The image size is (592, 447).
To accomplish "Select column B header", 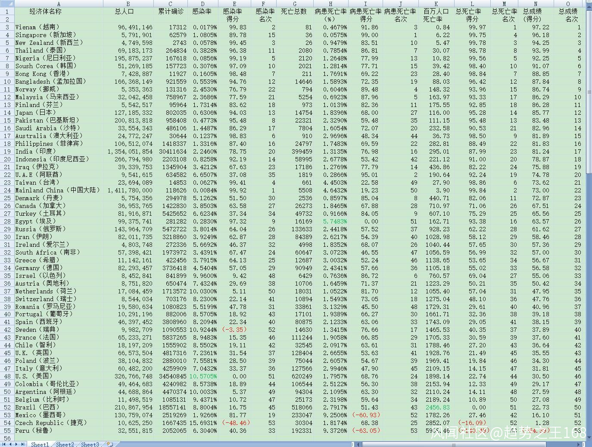I will (128, 3).
